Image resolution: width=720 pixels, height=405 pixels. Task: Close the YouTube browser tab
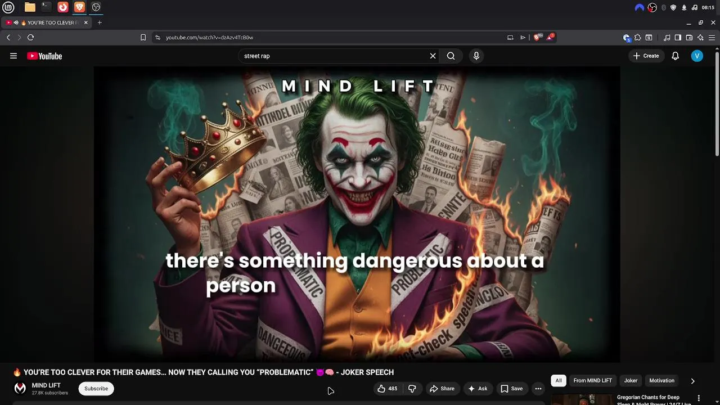click(x=85, y=22)
